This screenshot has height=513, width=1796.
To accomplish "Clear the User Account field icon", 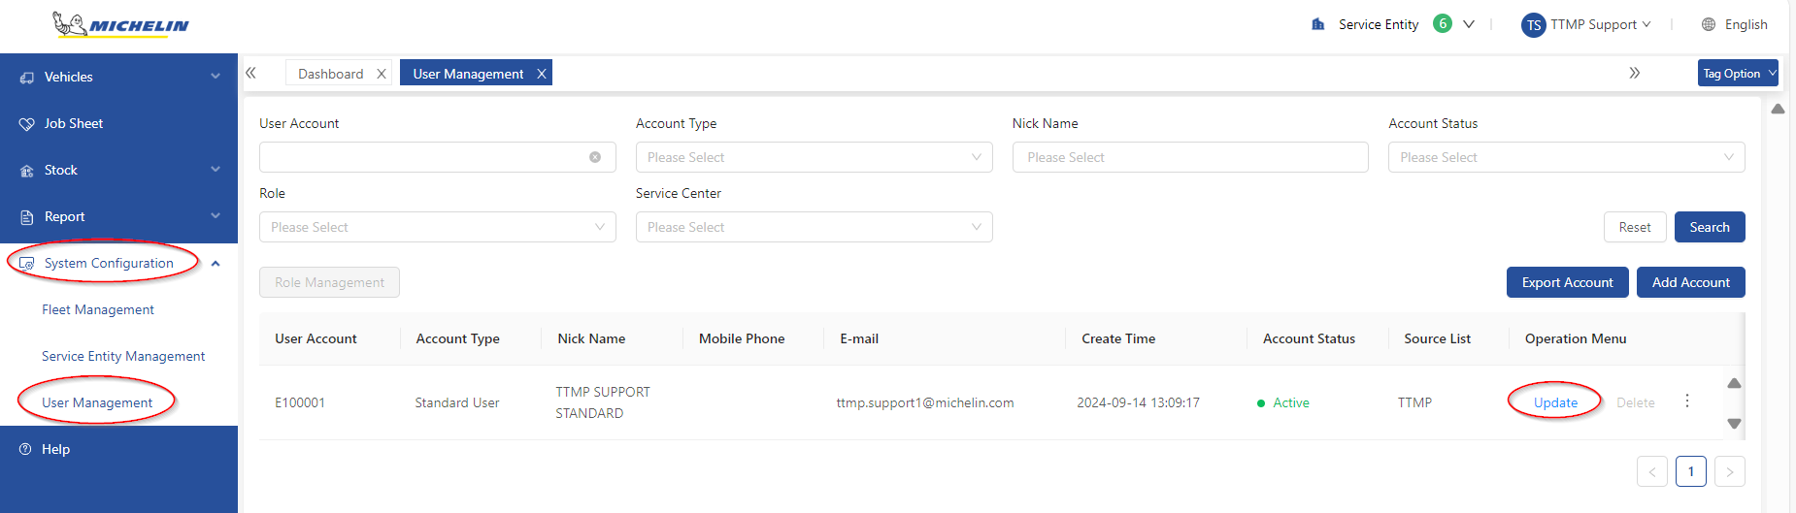I will (595, 157).
